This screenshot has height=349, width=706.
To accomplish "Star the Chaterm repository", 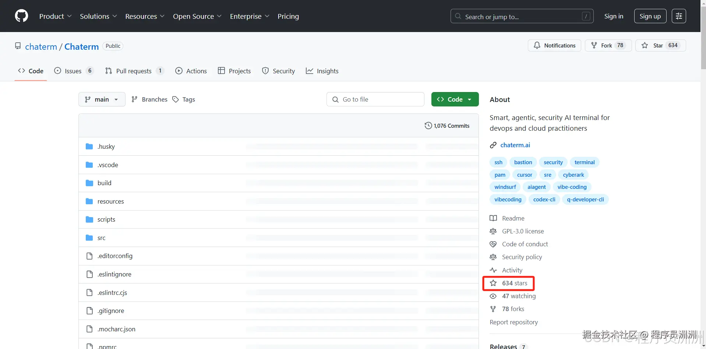I will tap(660, 45).
